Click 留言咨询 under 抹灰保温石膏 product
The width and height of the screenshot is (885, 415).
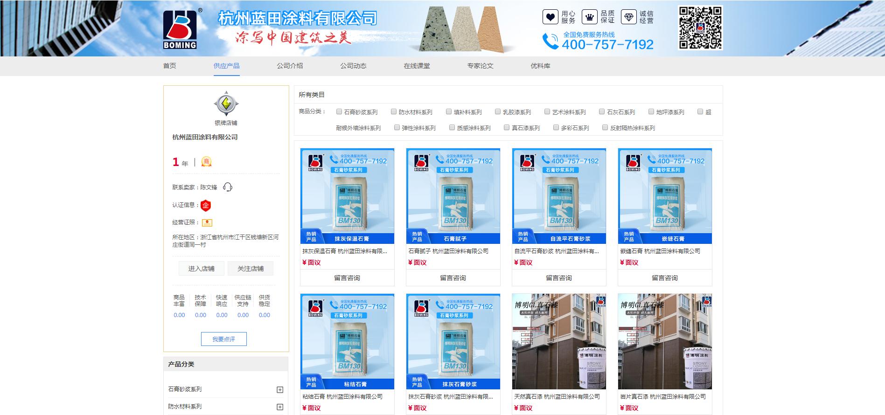coord(347,278)
